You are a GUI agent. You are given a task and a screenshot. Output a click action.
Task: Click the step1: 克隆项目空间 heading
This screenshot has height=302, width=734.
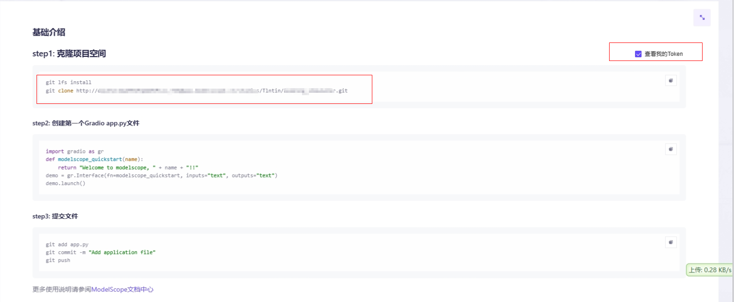[x=69, y=54]
